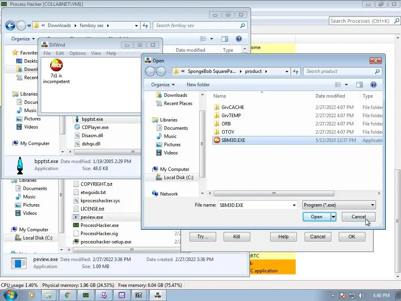Open Options menu in DXWnd
Image resolution: width=401 pixels, height=301 pixels.
pos(78,53)
